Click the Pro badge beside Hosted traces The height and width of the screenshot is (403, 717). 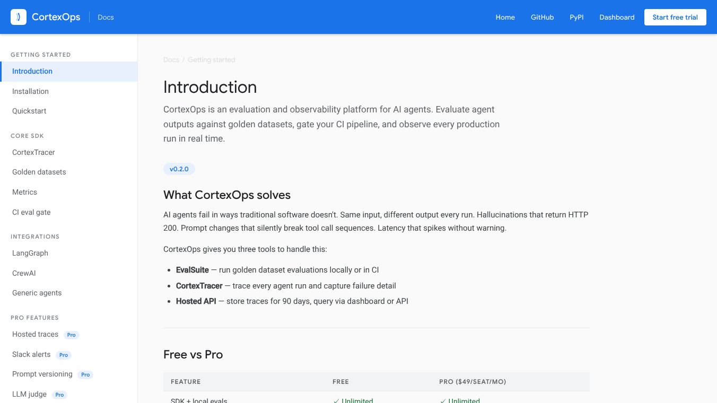coord(72,335)
